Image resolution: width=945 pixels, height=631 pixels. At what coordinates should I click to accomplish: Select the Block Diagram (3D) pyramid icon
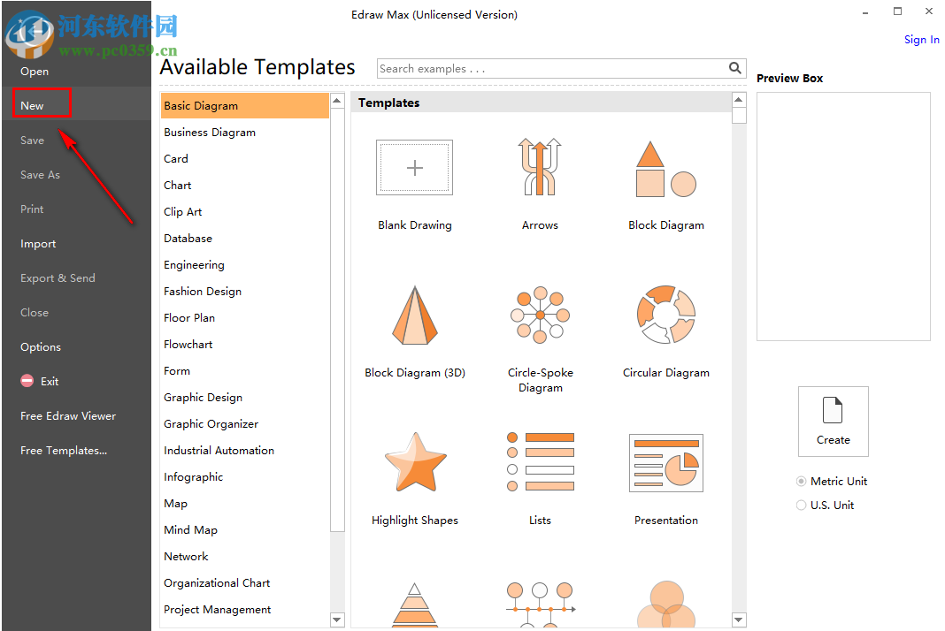415,315
